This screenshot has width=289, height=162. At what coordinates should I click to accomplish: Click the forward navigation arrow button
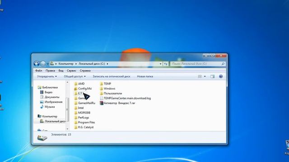point(43,64)
